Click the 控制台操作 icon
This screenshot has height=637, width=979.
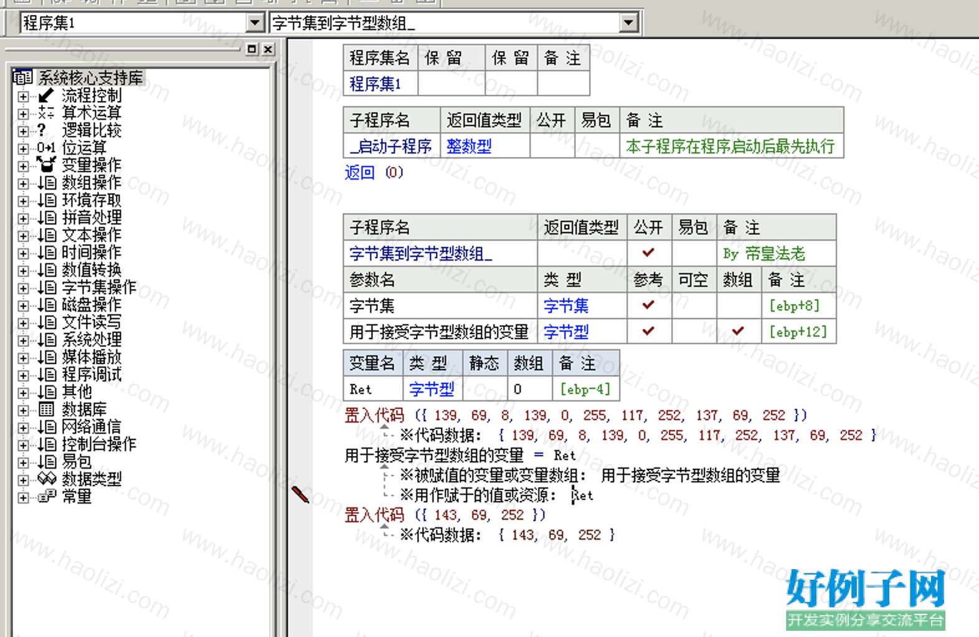click(x=47, y=444)
